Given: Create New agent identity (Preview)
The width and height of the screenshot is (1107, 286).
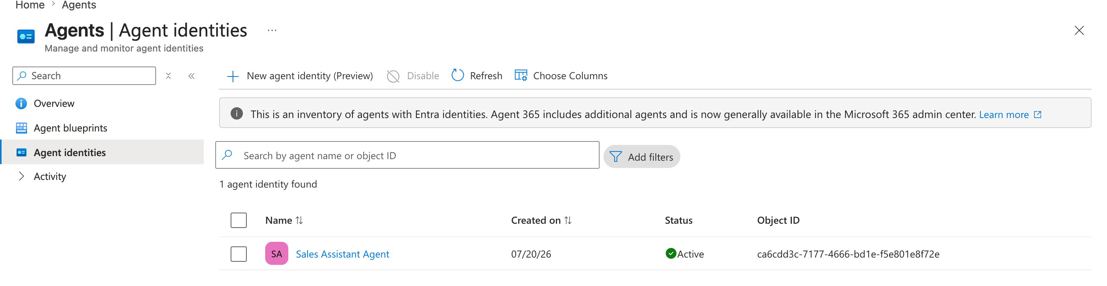Looking at the screenshot, I should [300, 76].
